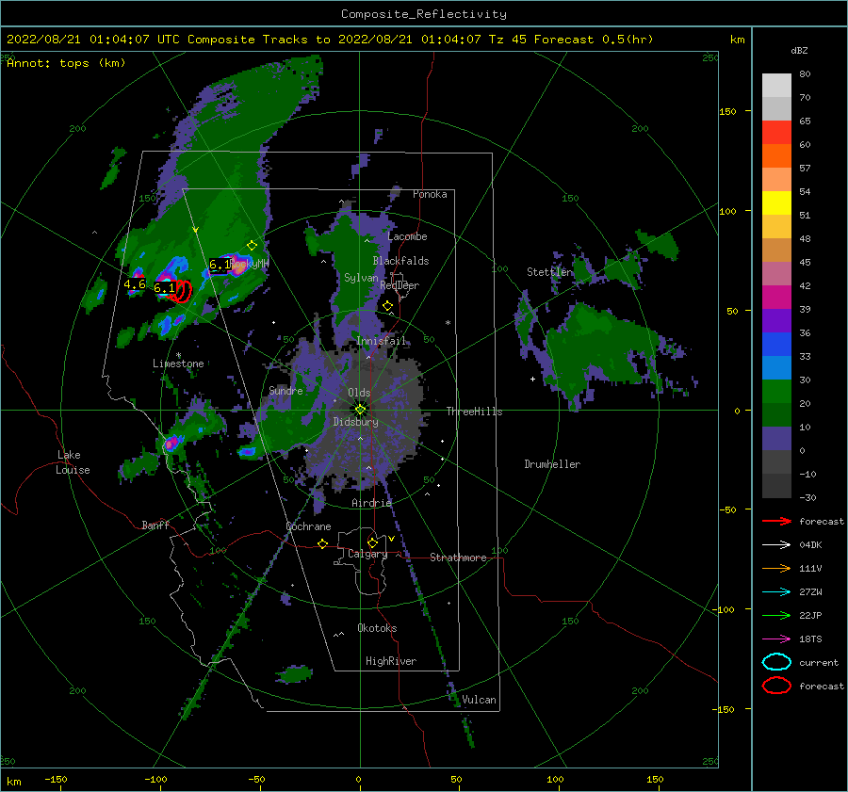Click the Stettler city label
Image resolution: width=848 pixels, height=792 pixels.
(x=549, y=272)
